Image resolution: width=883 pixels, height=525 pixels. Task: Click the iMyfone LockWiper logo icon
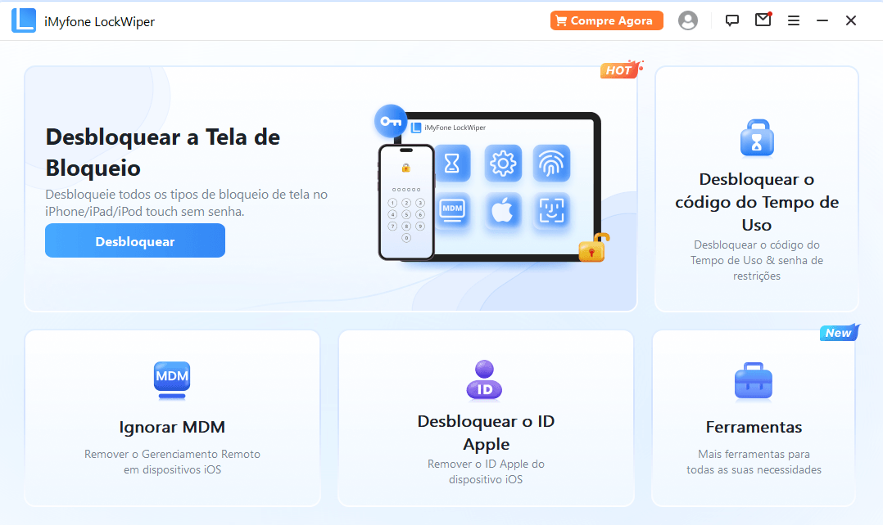(x=24, y=20)
